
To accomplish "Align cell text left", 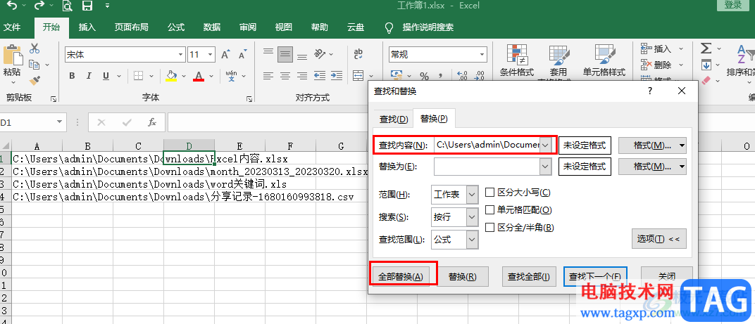I will [x=268, y=75].
